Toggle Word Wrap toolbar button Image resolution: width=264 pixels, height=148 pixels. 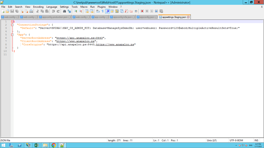click(x=98, y=11)
